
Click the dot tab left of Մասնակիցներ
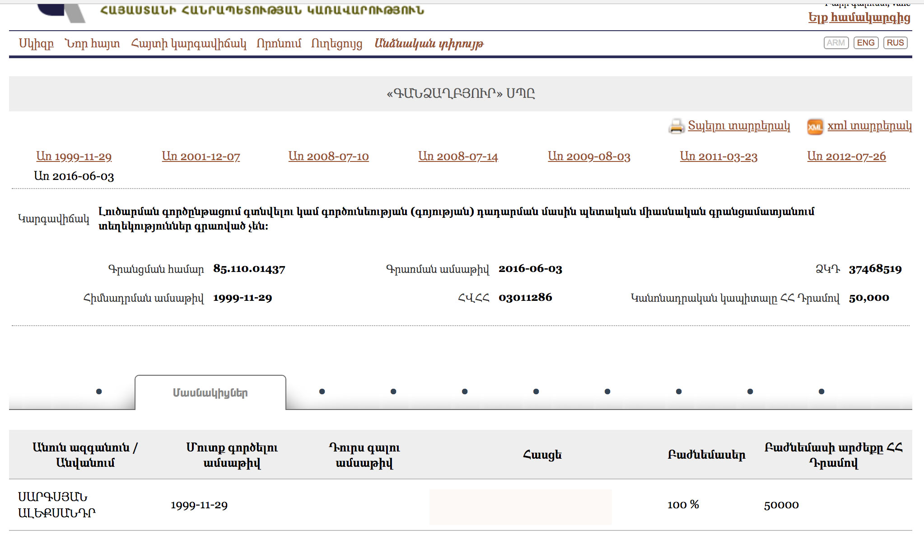pos(99,391)
